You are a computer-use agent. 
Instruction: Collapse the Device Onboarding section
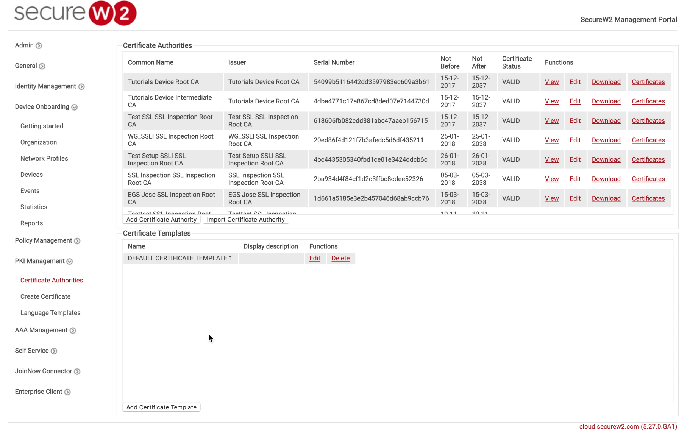(x=75, y=107)
